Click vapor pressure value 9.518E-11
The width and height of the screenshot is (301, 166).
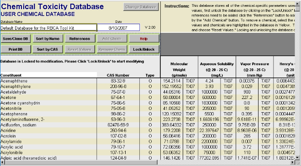[x=247, y=119]
